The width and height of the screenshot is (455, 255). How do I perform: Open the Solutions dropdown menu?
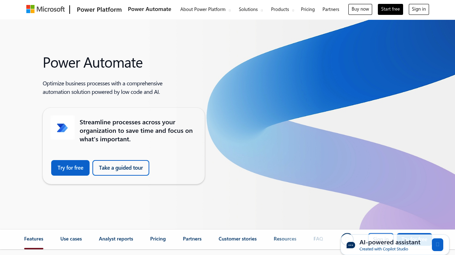coord(251,10)
